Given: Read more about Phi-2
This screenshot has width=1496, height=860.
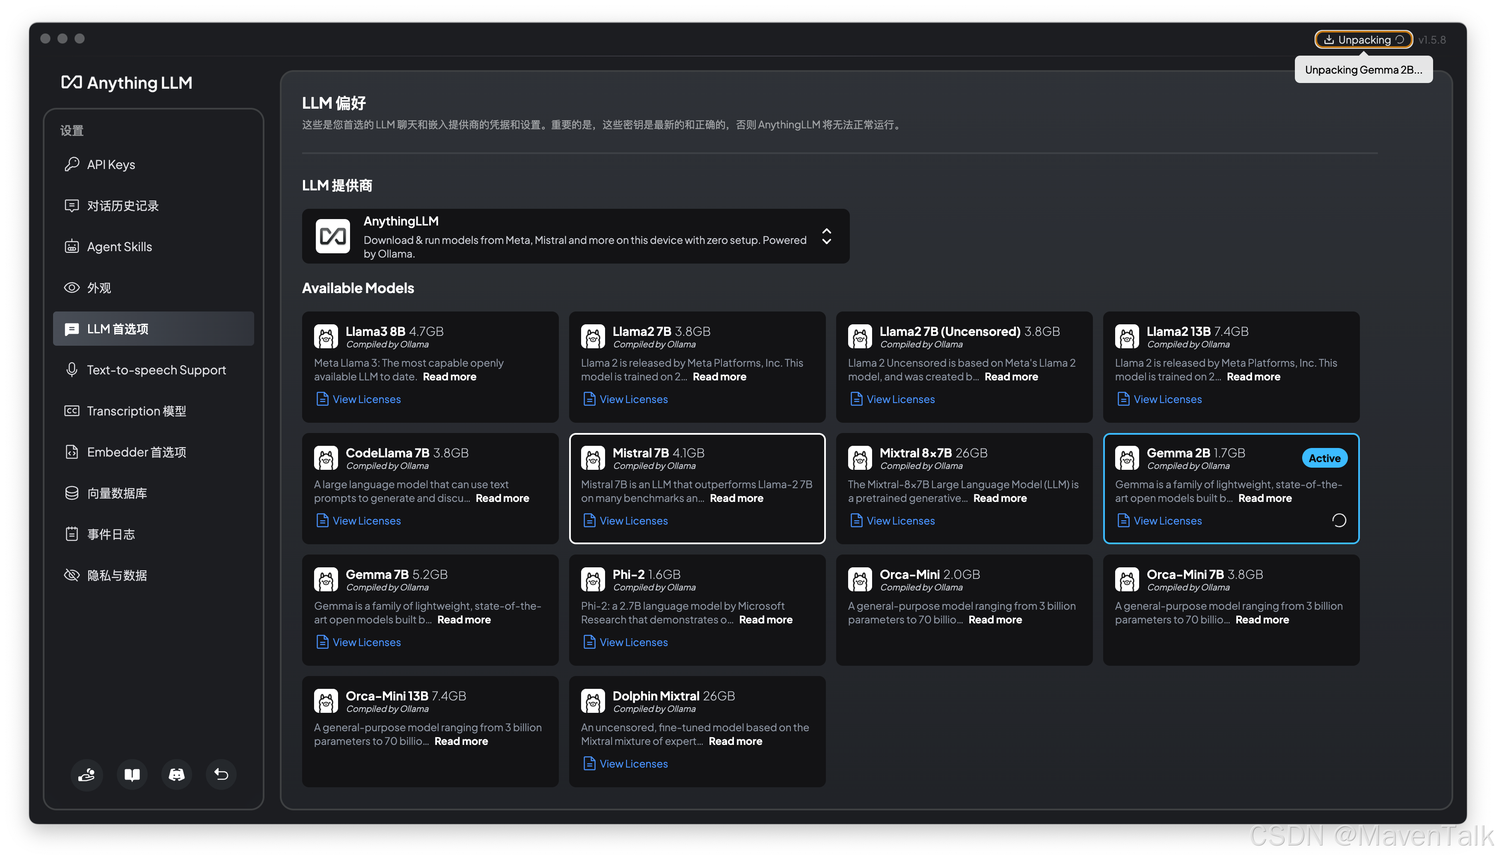Looking at the screenshot, I should 766,620.
